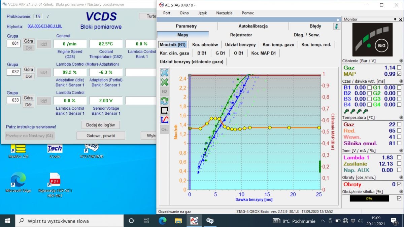Click Dodaj do log'ów button

101,125
